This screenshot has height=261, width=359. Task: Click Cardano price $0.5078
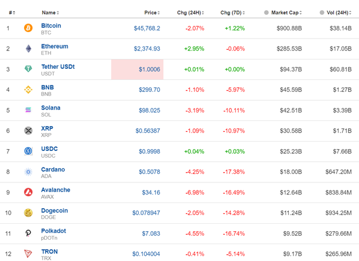pyautogui.click(x=150, y=172)
